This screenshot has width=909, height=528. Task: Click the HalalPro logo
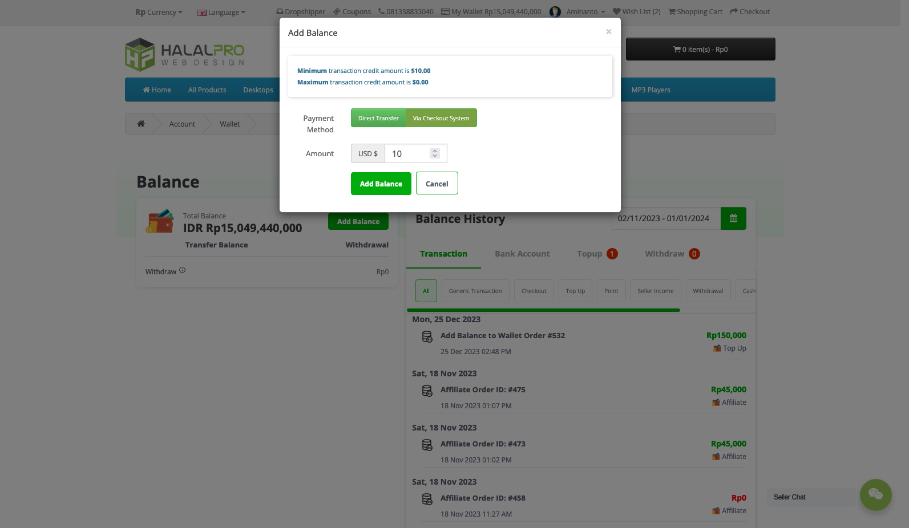(x=185, y=55)
